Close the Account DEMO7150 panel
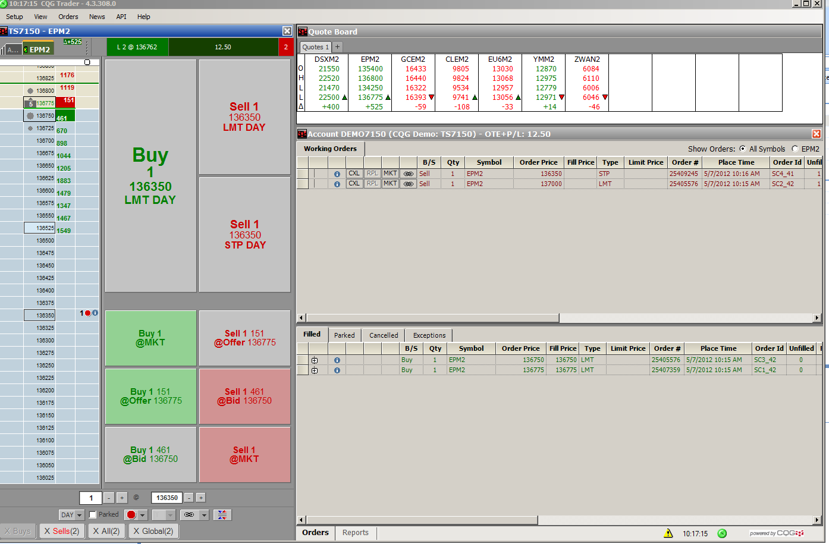 [817, 134]
